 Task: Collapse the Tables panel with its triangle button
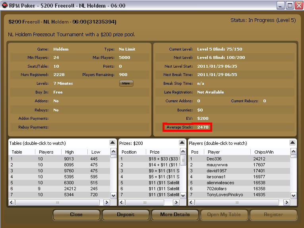(112, 143)
